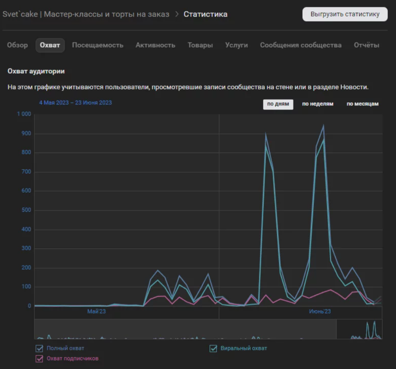Disable the Виральный охват checkbox

[213, 348]
